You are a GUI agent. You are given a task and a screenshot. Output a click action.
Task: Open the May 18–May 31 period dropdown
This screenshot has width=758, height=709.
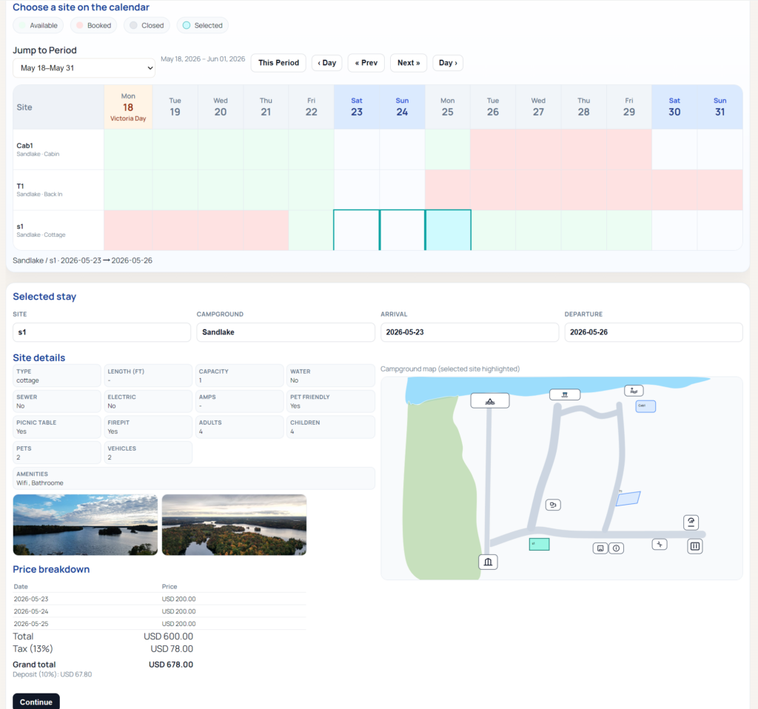[x=83, y=67]
